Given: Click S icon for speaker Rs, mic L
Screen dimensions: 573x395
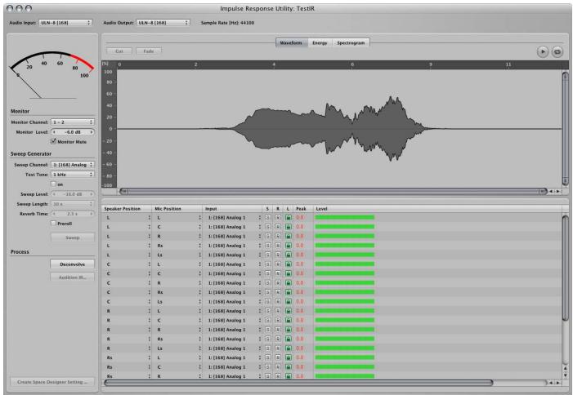Looking at the screenshot, I should tap(267, 357).
